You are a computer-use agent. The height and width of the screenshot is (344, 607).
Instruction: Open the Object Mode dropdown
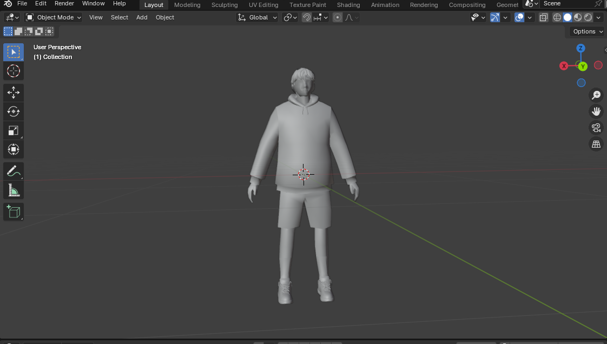(x=54, y=17)
